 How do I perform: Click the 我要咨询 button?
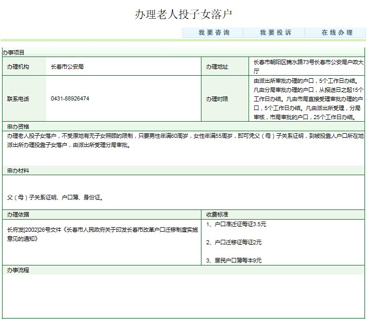[213, 32]
